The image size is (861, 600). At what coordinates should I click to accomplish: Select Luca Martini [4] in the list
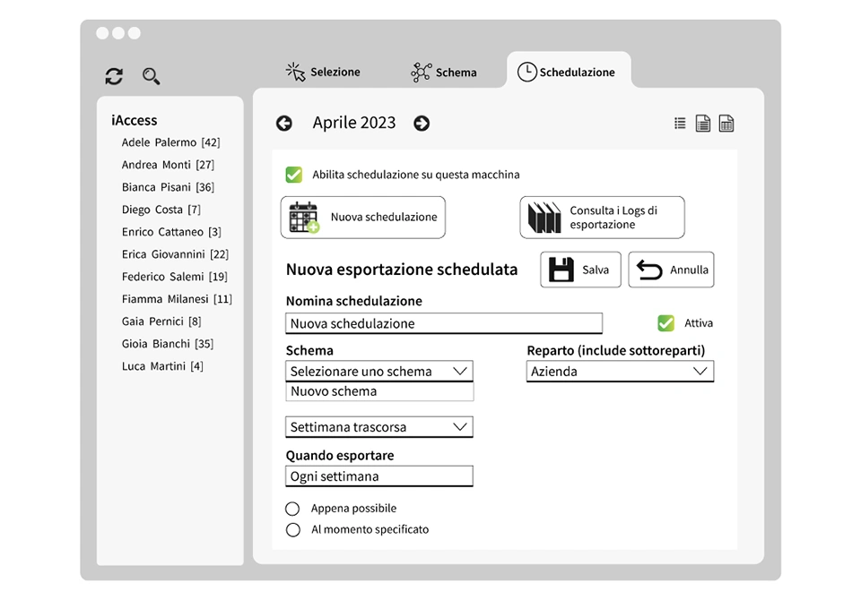coord(162,366)
